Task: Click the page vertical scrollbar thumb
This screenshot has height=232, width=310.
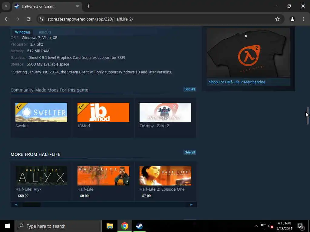Action: pos(308,116)
